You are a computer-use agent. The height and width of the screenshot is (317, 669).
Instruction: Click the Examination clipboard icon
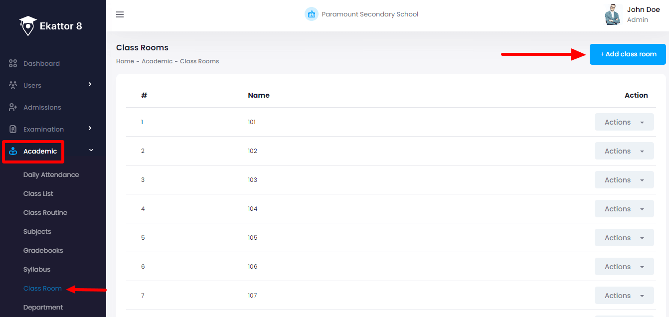coord(13,129)
